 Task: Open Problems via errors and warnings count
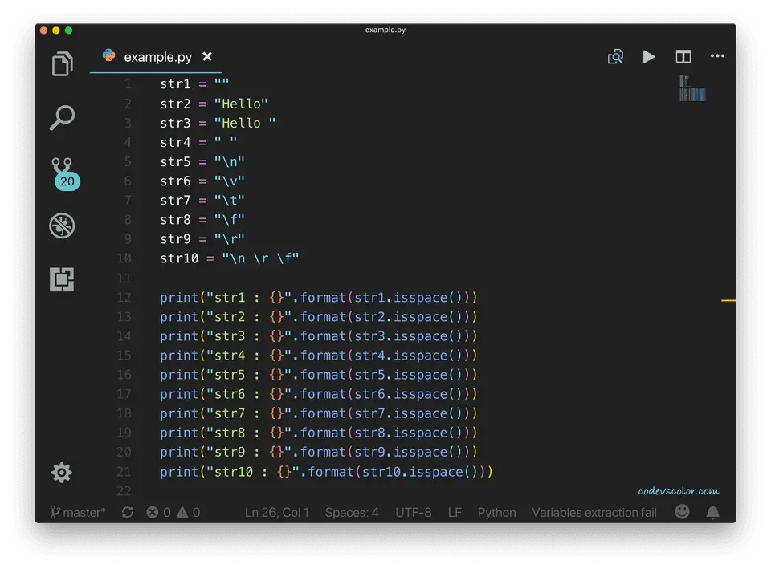coord(173,512)
